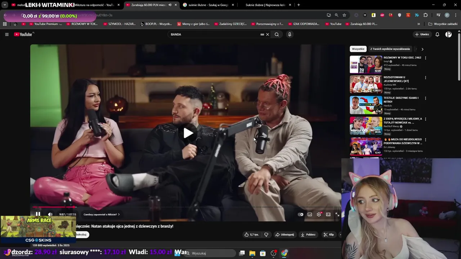
Task: Click the Utwórz create button
Action: pos(422,35)
